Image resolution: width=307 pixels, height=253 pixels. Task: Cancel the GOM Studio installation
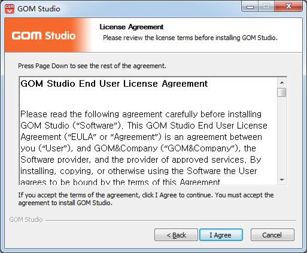pyautogui.click(x=272, y=235)
